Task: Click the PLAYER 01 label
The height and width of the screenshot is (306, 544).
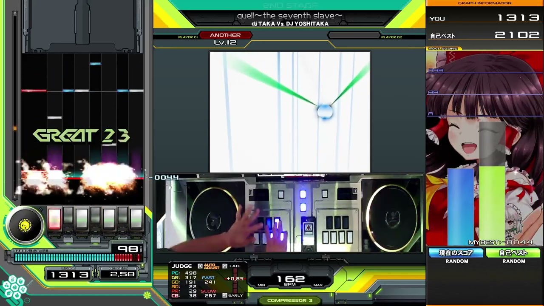Action: click(187, 37)
